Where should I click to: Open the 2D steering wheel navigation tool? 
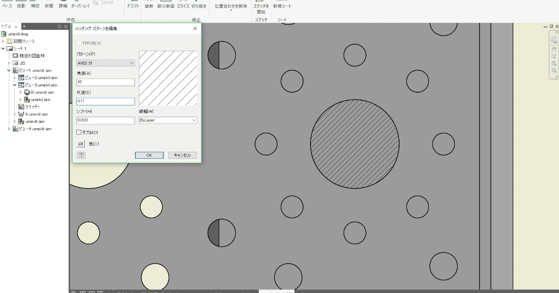(x=554, y=40)
